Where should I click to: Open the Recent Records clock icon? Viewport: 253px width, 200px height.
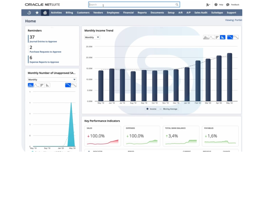coord(29,13)
